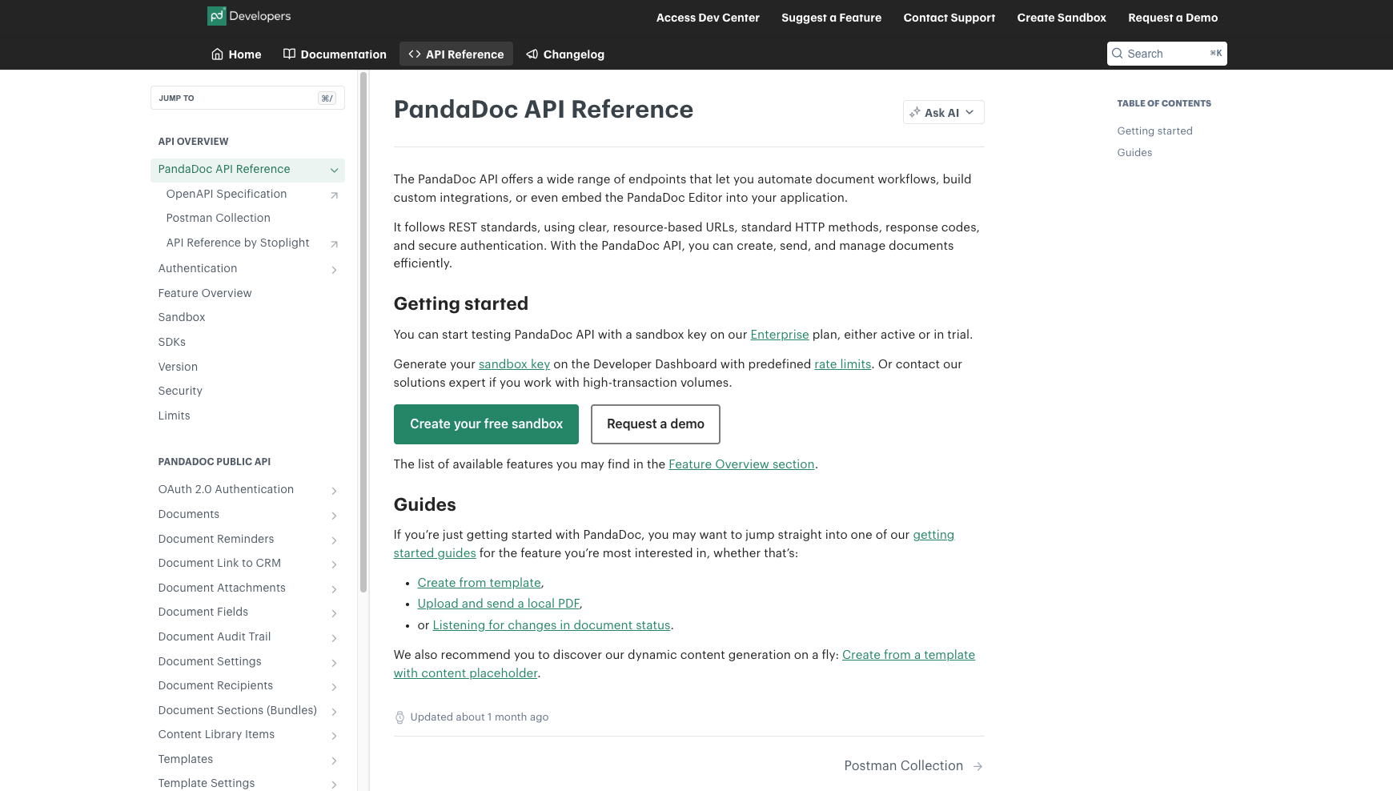Click the arrow next to Postman Collection footer

coord(978,766)
